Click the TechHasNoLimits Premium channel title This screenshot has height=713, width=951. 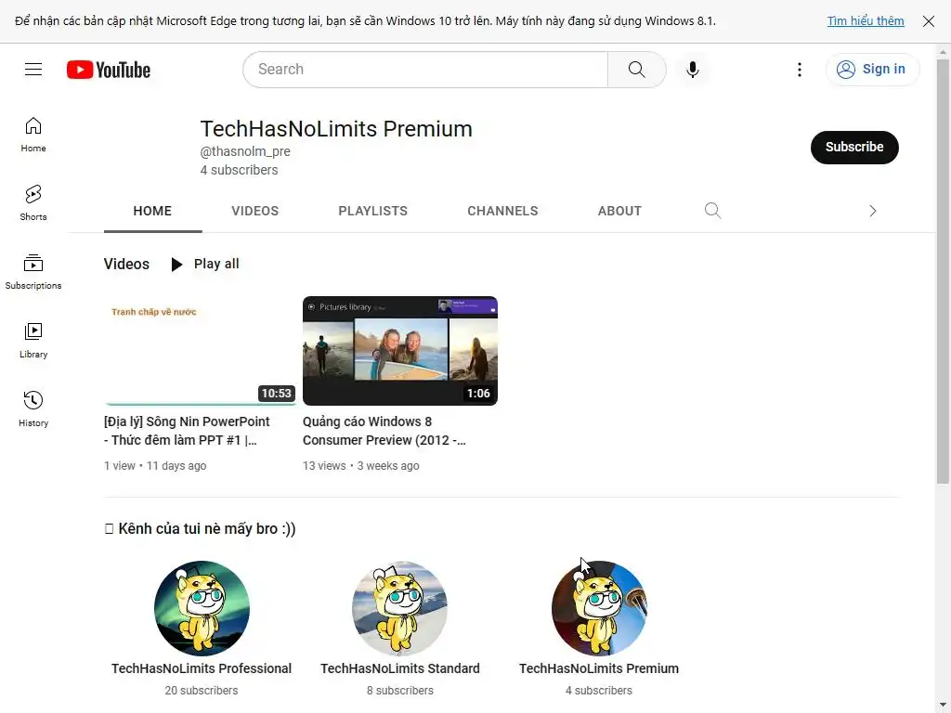coord(336,129)
